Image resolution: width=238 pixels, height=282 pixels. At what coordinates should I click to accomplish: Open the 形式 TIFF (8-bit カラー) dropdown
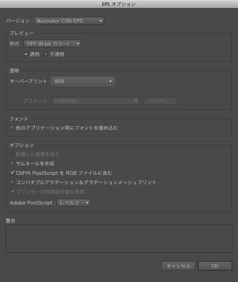(x=52, y=44)
